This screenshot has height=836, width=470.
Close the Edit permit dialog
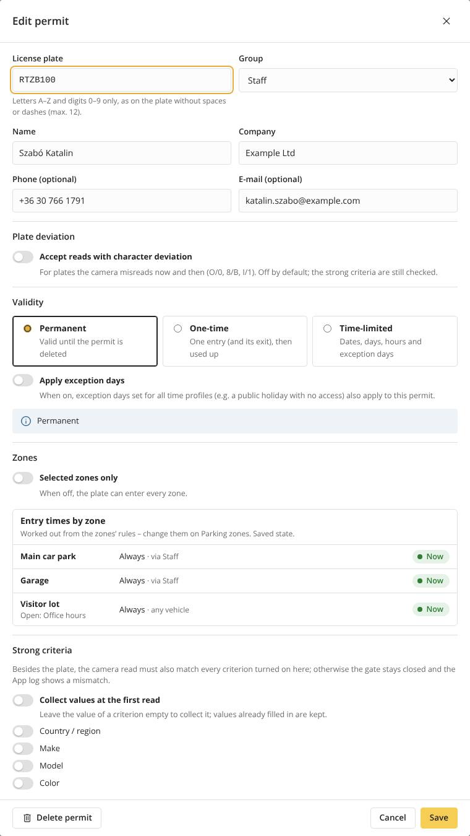pos(446,21)
